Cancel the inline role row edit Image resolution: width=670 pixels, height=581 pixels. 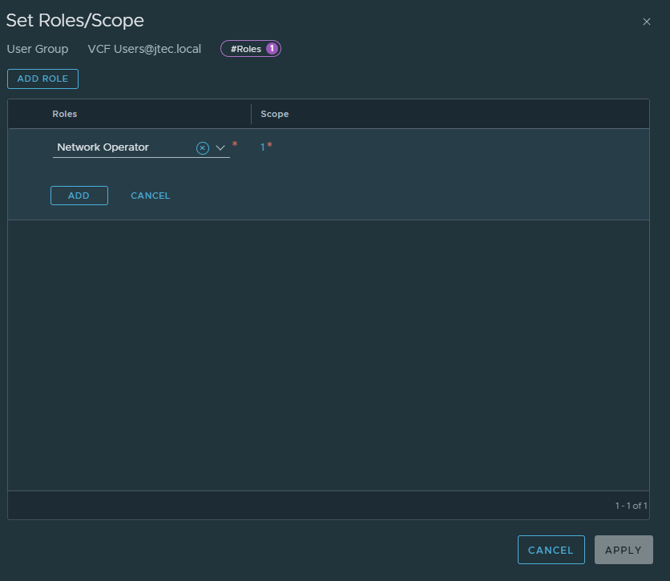pyautogui.click(x=151, y=196)
